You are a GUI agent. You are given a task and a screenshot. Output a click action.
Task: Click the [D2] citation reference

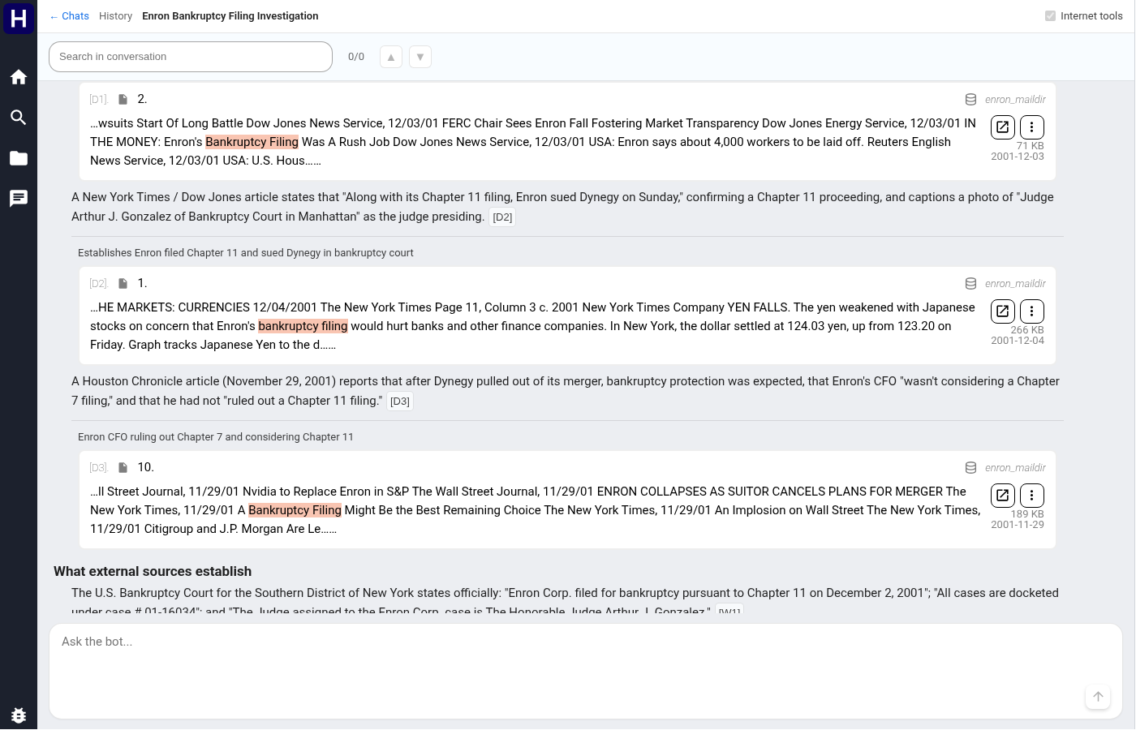[502, 217]
